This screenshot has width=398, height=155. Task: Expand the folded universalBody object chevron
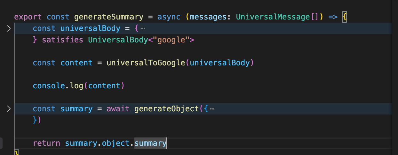click(x=9, y=28)
